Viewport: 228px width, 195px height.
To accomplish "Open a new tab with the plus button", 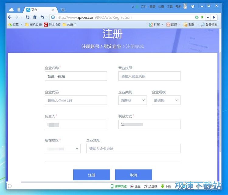I will (63, 10).
